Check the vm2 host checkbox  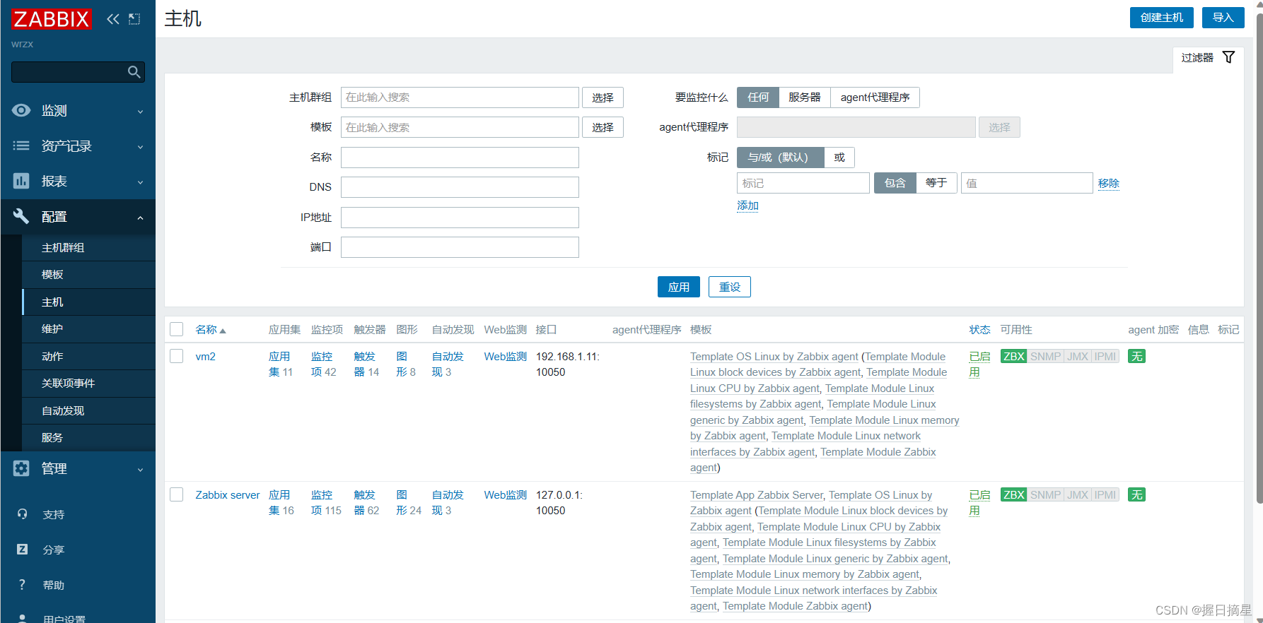point(177,356)
